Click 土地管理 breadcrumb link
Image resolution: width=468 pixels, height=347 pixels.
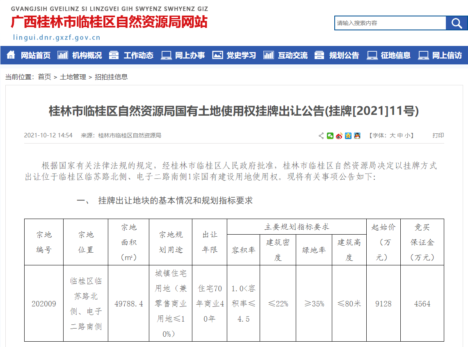click(73, 77)
